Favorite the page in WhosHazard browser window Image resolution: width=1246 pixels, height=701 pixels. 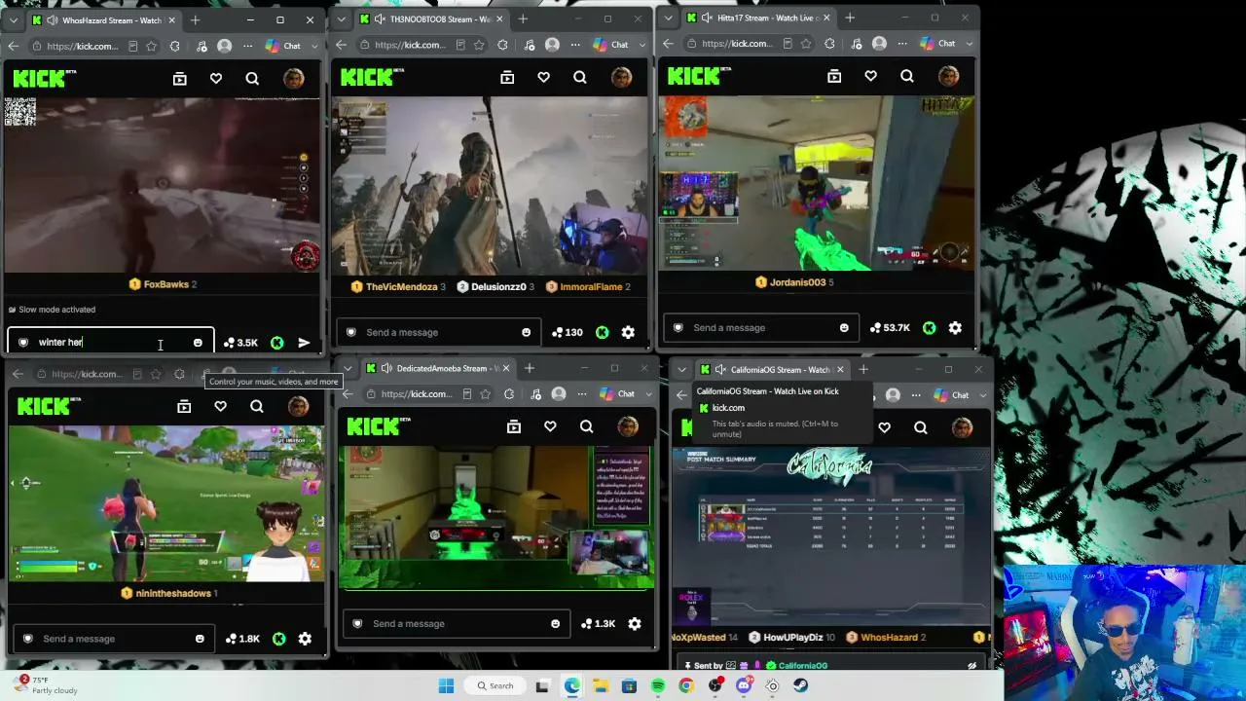coord(151,46)
